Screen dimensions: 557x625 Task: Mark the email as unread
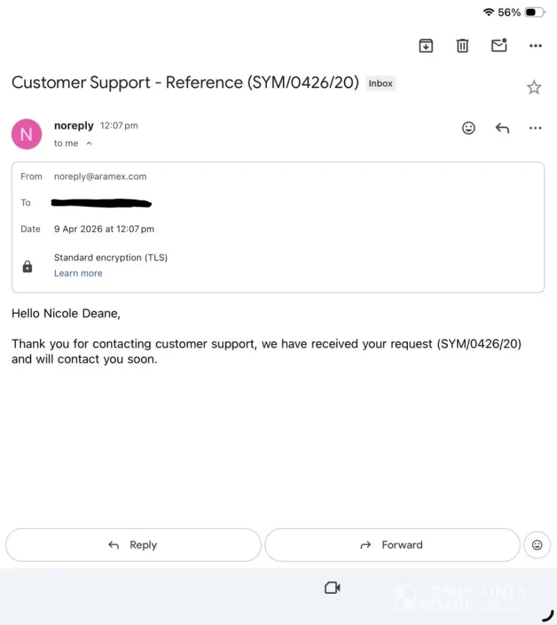[x=499, y=46]
